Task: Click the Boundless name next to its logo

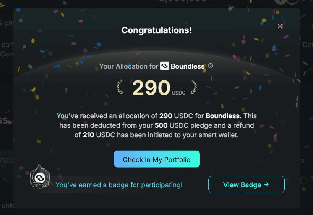Action: (x=188, y=66)
